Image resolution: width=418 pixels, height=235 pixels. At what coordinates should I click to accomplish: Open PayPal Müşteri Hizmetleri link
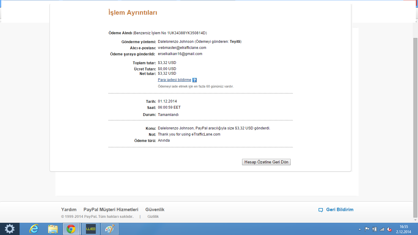(111, 210)
